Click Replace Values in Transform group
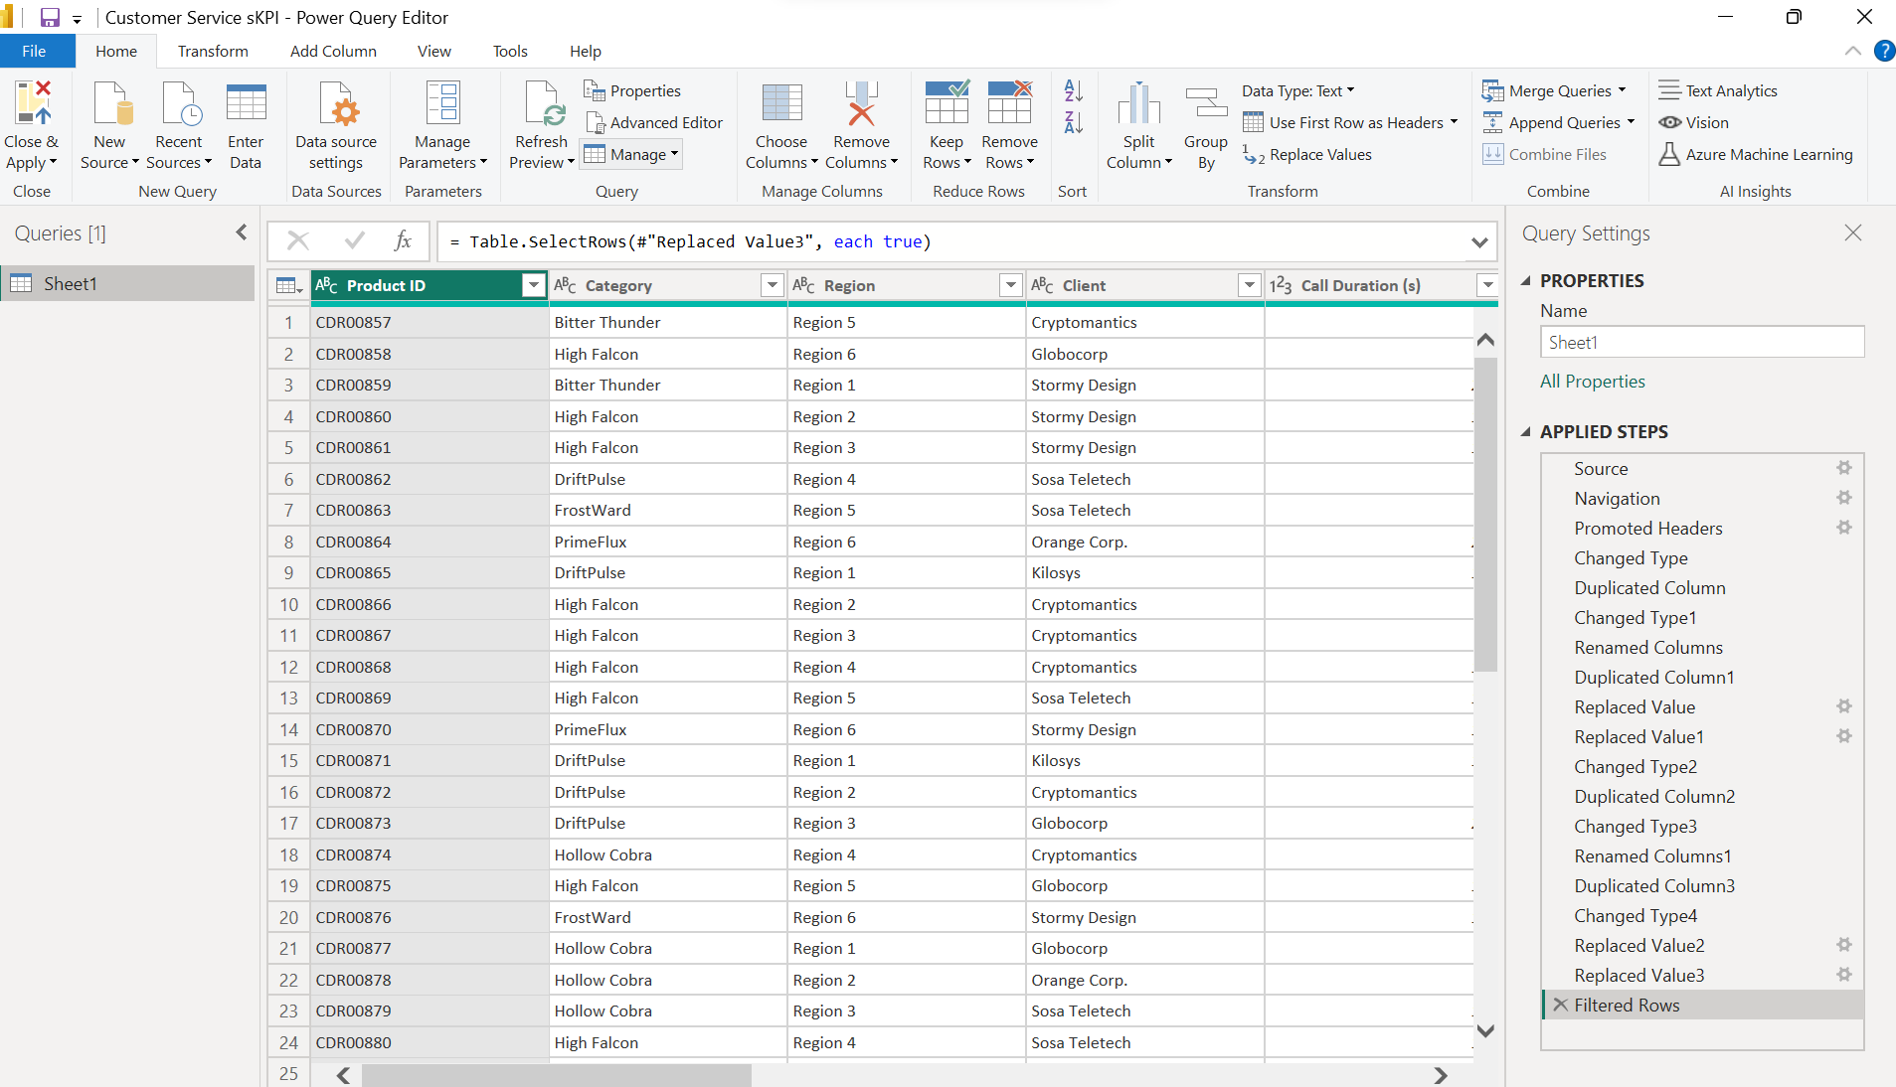Image resolution: width=1896 pixels, height=1087 pixels. 1307,154
